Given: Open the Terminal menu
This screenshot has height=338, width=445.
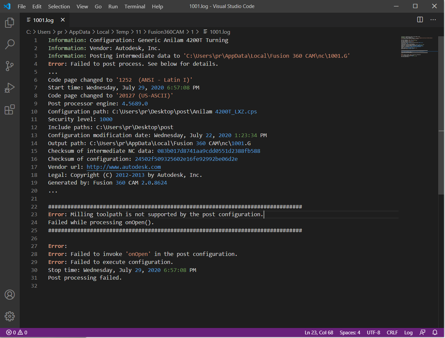Looking at the screenshot, I should coord(135,6).
